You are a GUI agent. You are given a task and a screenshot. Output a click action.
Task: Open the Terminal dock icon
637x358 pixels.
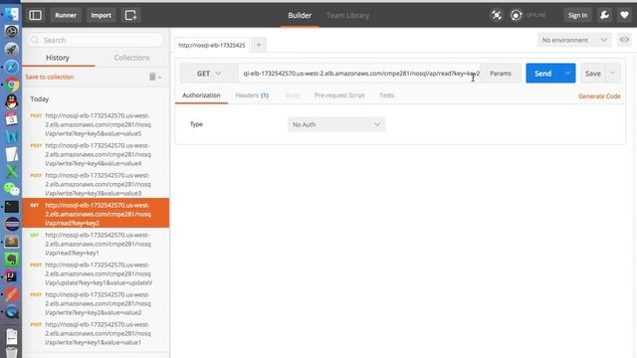tap(11, 207)
